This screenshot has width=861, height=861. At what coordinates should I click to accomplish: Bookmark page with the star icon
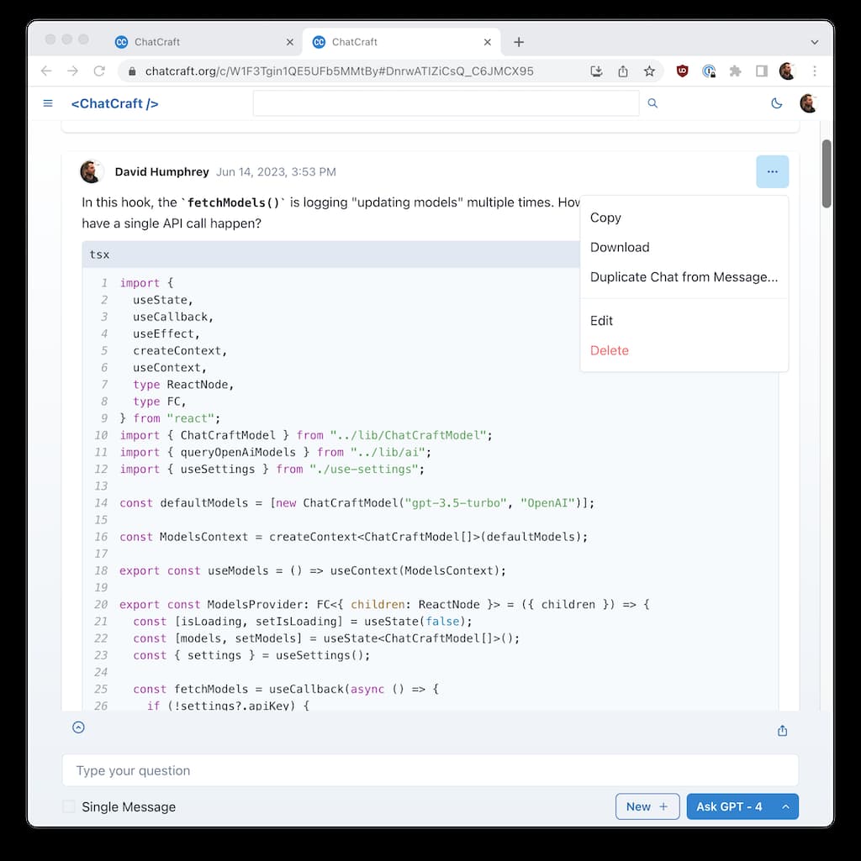point(649,71)
